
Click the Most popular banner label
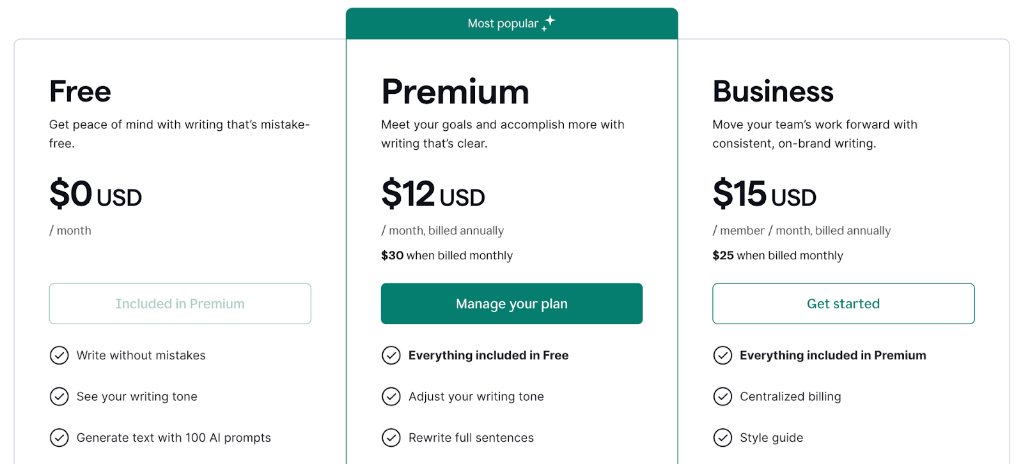pos(503,24)
